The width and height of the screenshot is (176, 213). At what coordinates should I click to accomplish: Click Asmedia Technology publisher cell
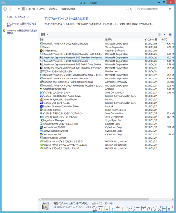point(116,82)
